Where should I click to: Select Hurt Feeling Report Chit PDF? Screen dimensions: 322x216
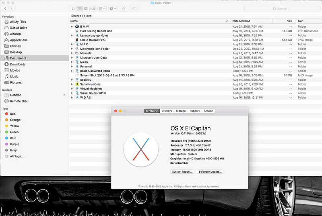(x=96, y=31)
